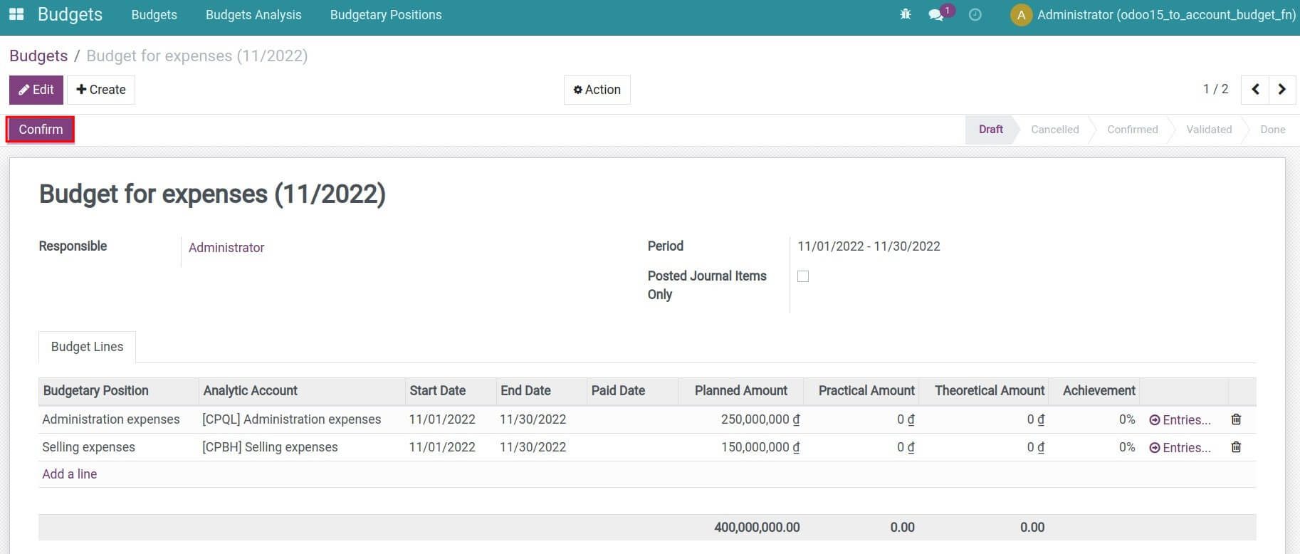Open Entries for Selling expenses line
This screenshot has width=1300, height=554.
1180,448
